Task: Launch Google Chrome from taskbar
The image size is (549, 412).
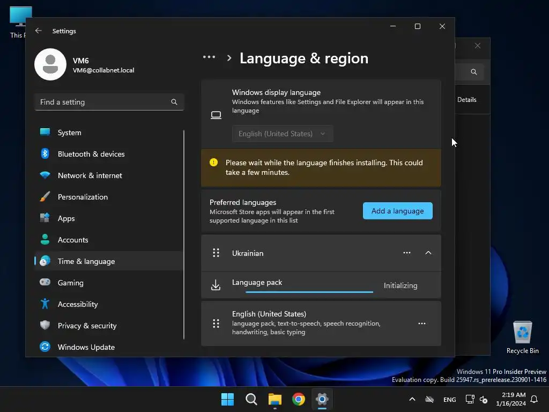Action: (299, 399)
